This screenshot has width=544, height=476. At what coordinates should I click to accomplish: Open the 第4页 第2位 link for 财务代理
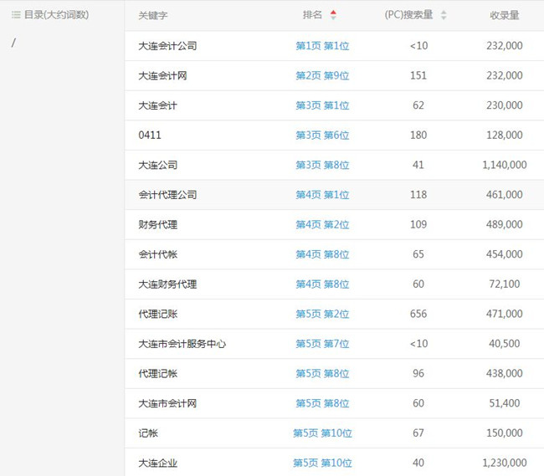[x=322, y=225]
